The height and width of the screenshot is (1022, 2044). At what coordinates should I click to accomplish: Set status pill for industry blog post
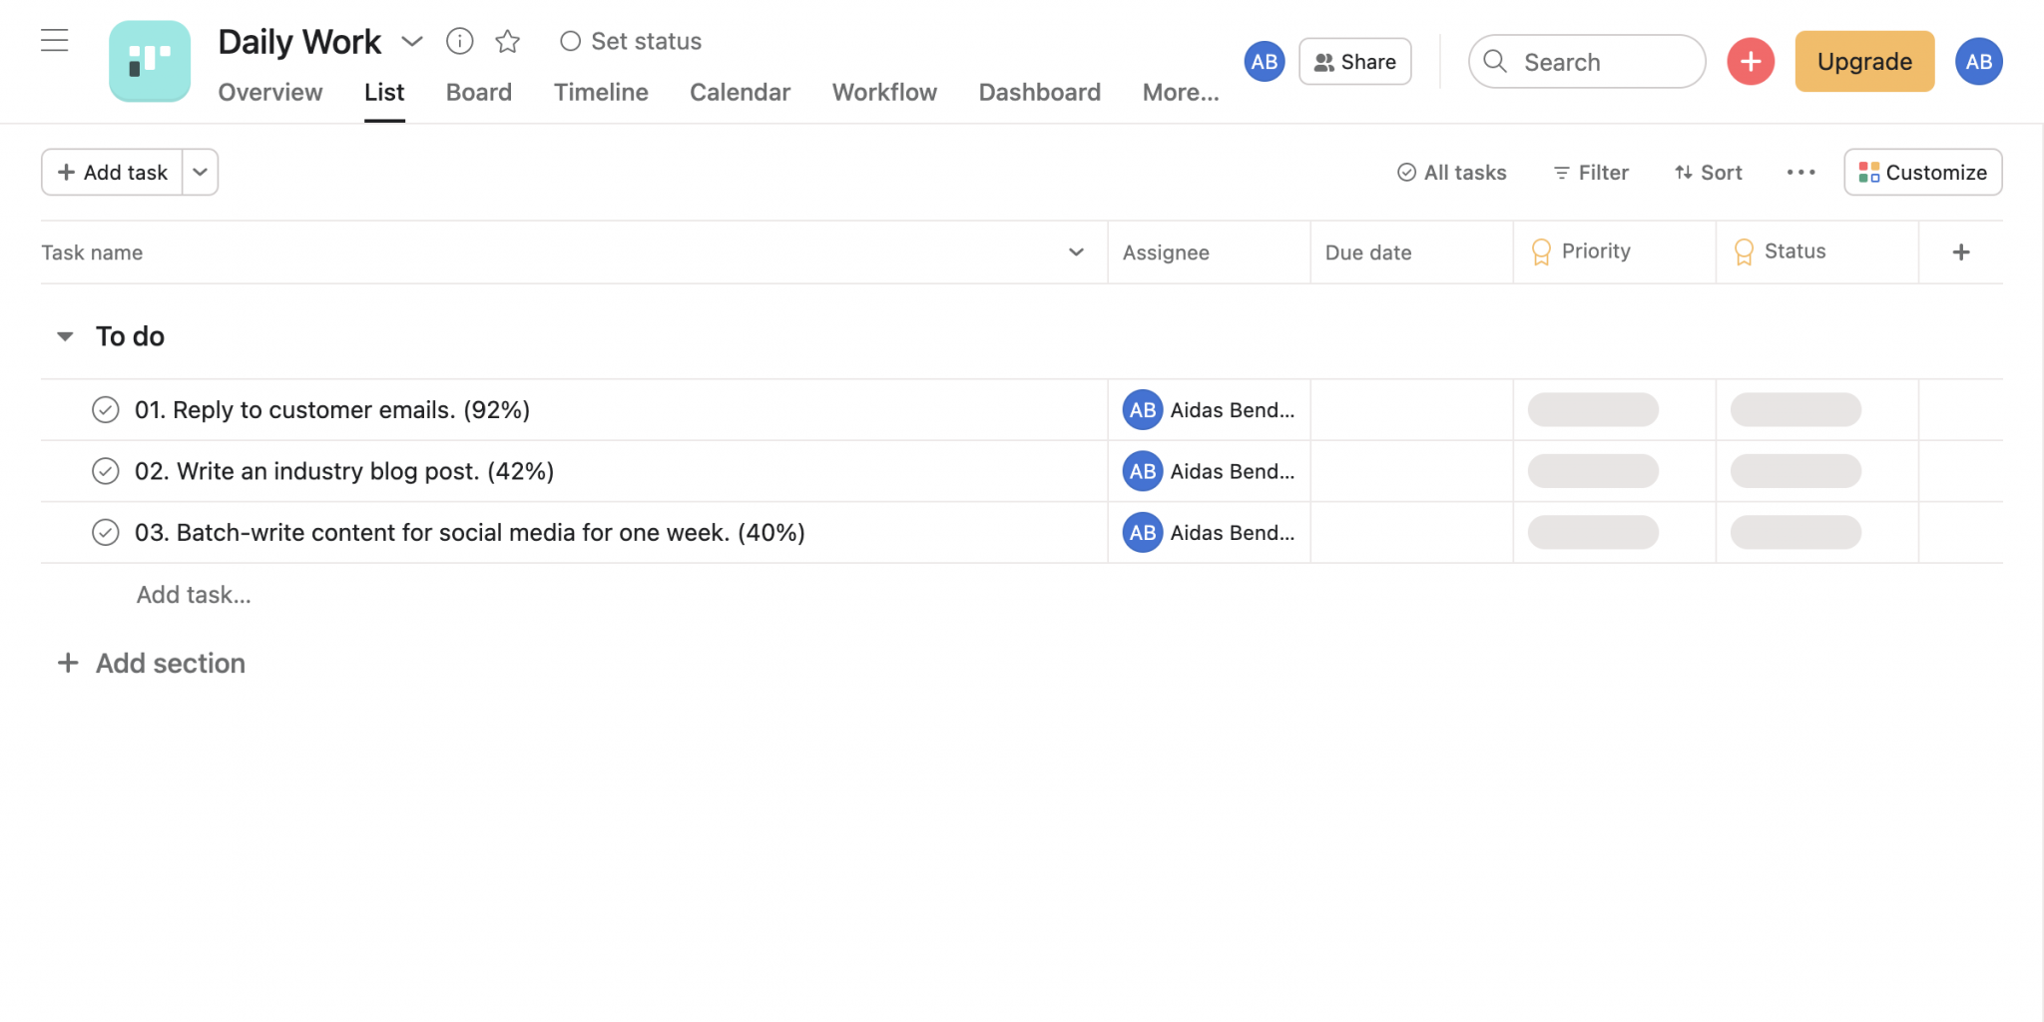[x=1795, y=471]
